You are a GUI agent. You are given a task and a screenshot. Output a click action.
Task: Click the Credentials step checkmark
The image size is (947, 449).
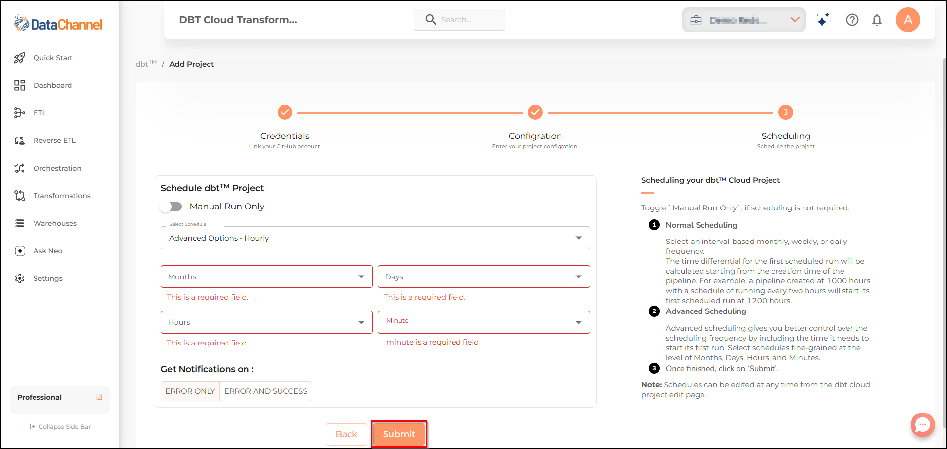[285, 112]
